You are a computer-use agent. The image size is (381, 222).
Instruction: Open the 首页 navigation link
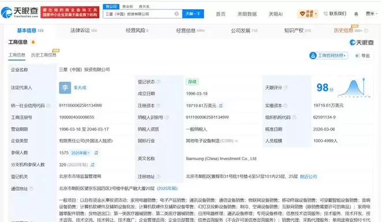coord(221,14)
